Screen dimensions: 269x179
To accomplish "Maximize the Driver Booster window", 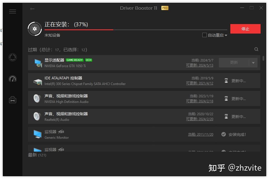I will [x=252, y=8].
